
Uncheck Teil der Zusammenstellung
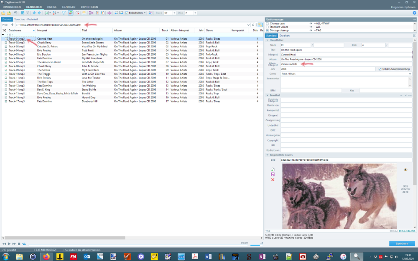tap(380, 68)
